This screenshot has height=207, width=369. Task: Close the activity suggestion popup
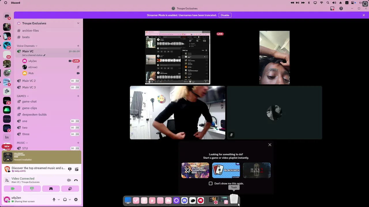(x=270, y=145)
